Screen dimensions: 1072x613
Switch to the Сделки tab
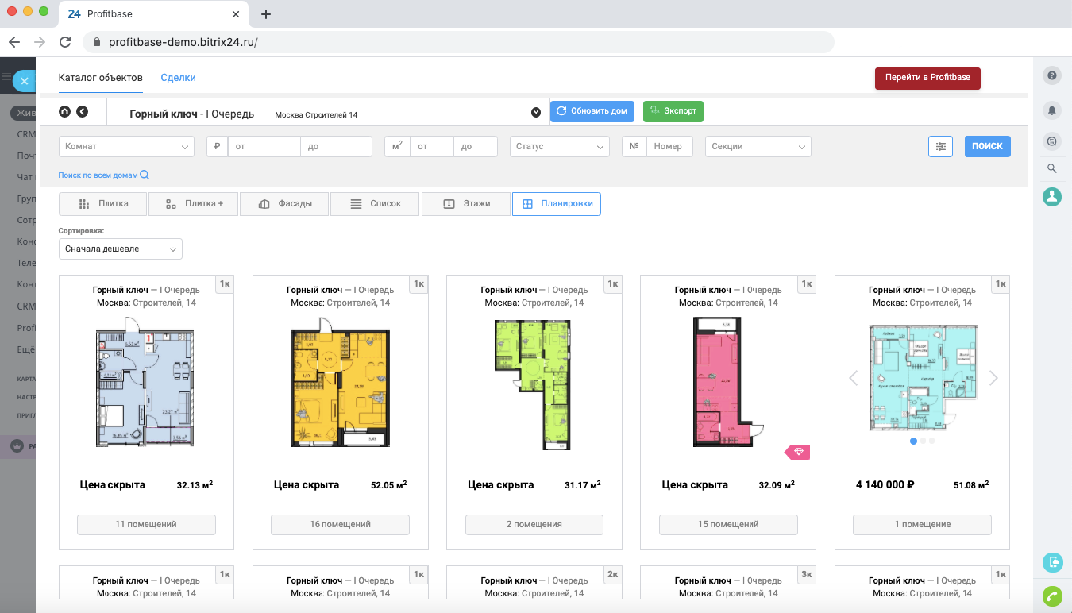tap(178, 78)
